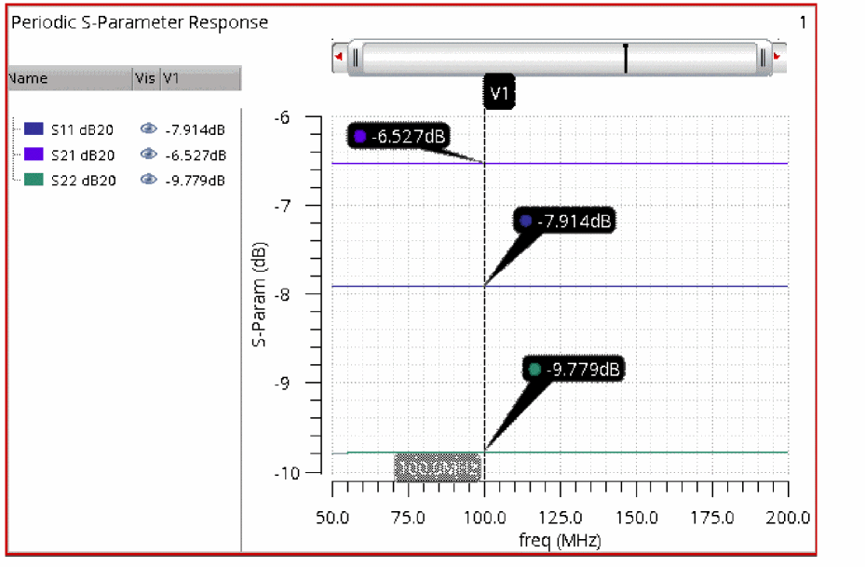Click the S22 dB20 green color swatch
The image size is (865, 567).
[34, 180]
